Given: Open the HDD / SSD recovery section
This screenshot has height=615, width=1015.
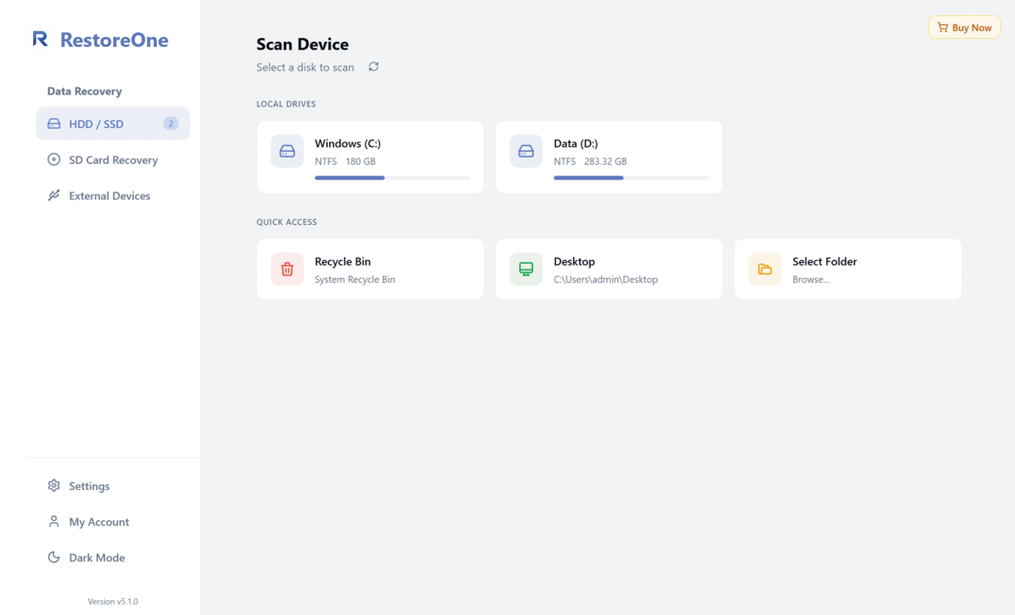Looking at the screenshot, I should point(113,123).
